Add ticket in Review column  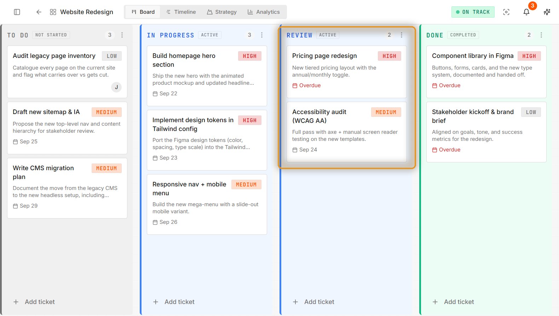click(x=313, y=302)
